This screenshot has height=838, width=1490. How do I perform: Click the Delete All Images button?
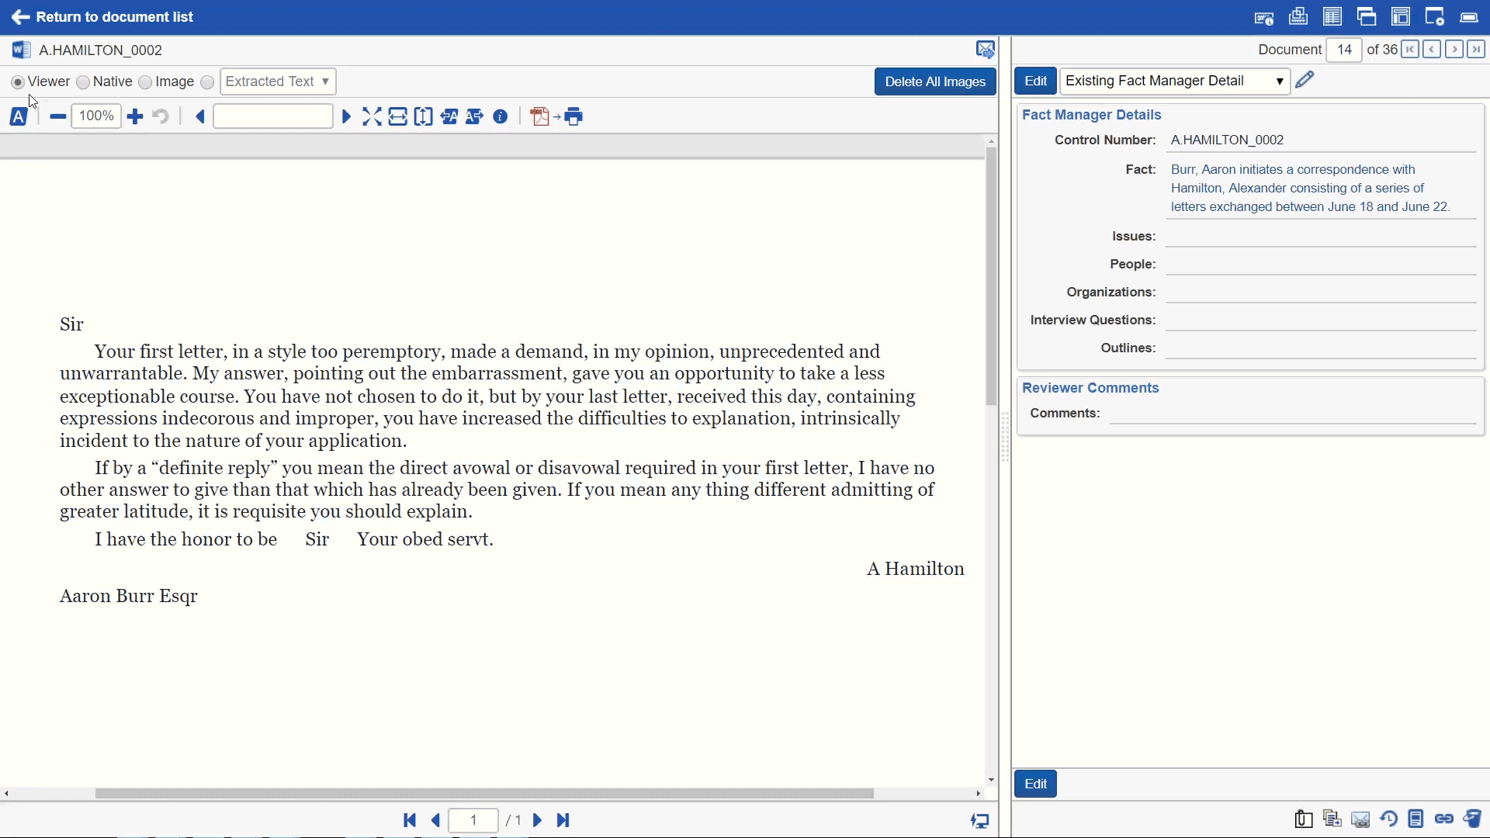point(934,81)
